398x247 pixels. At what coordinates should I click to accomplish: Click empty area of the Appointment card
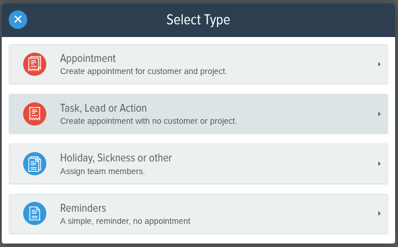tap(292, 64)
